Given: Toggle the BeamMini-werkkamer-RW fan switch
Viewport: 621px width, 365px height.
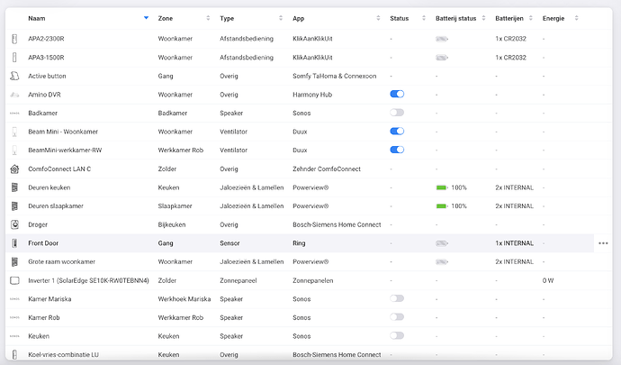Looking at the screenshot, I should pyautogui.click(x=397, y=150).
